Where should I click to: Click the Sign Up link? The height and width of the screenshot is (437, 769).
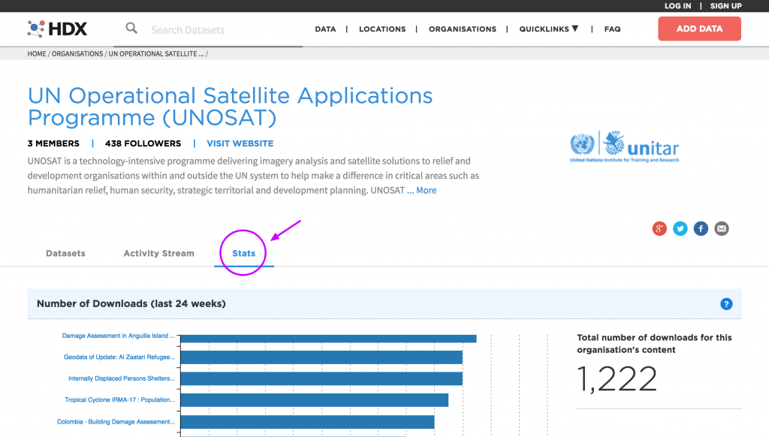(725, 6)
